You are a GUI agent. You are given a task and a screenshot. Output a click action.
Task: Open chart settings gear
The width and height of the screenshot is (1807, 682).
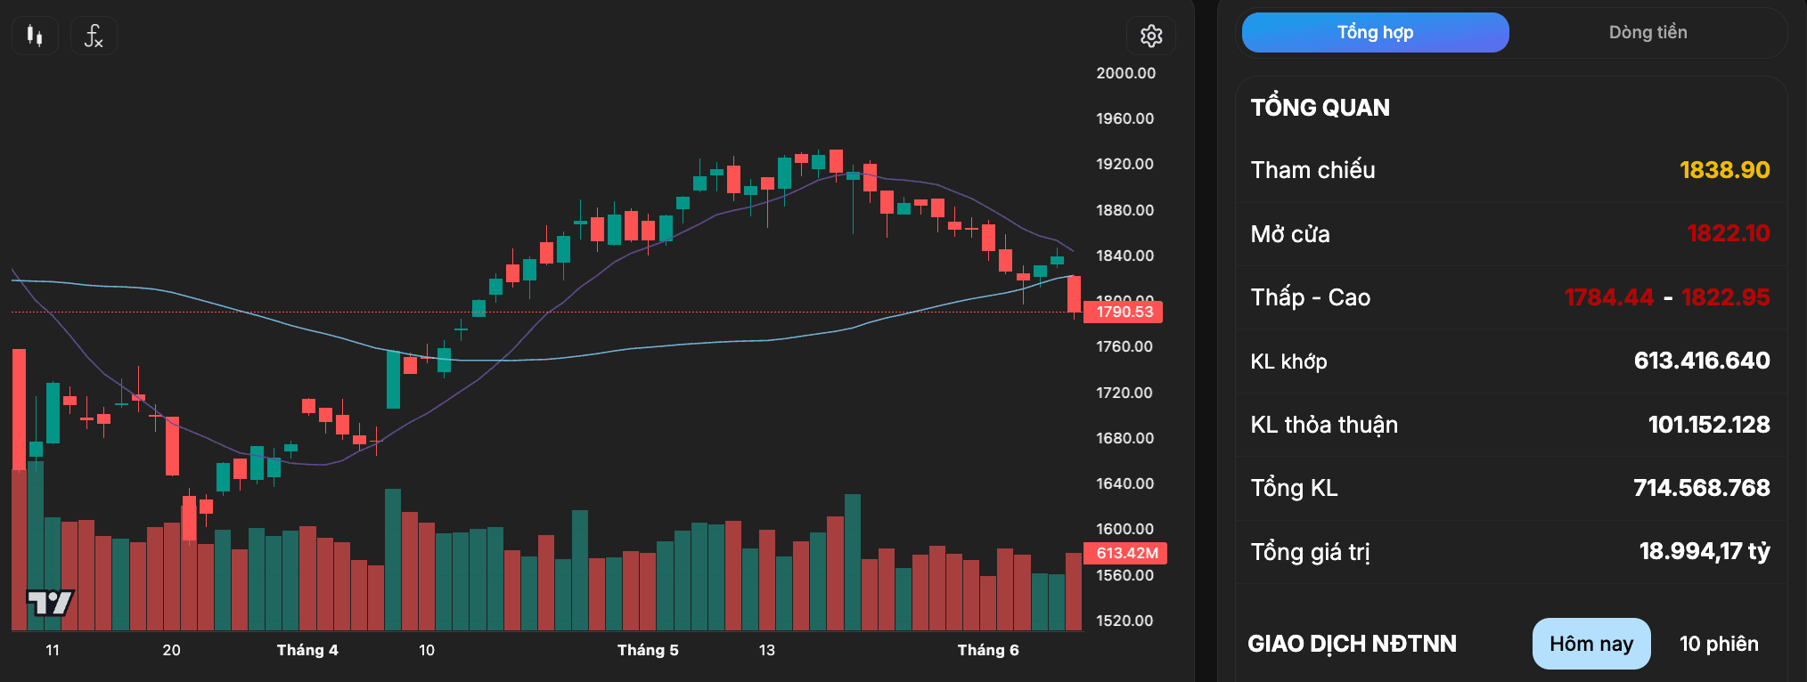[1151, 36]
